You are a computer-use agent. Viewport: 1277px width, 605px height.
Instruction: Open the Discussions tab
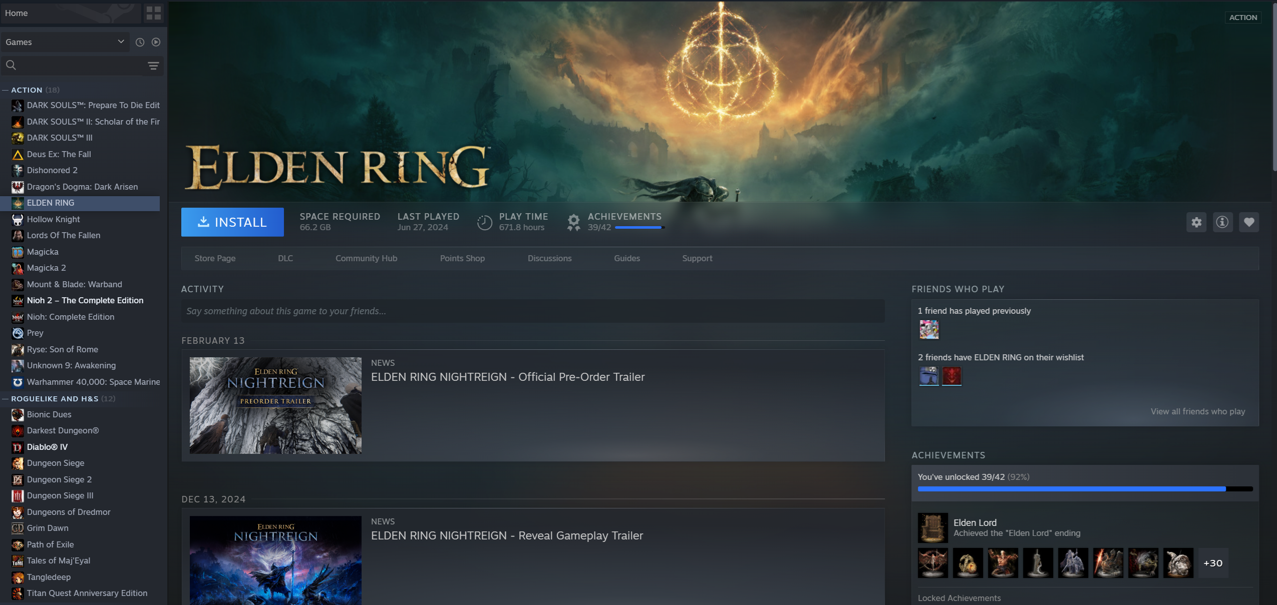(549, 258)
